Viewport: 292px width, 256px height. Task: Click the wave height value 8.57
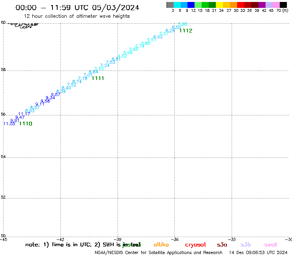tap(35, 108)
